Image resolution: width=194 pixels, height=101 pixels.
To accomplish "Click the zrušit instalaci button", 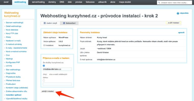I will point(173,23).
